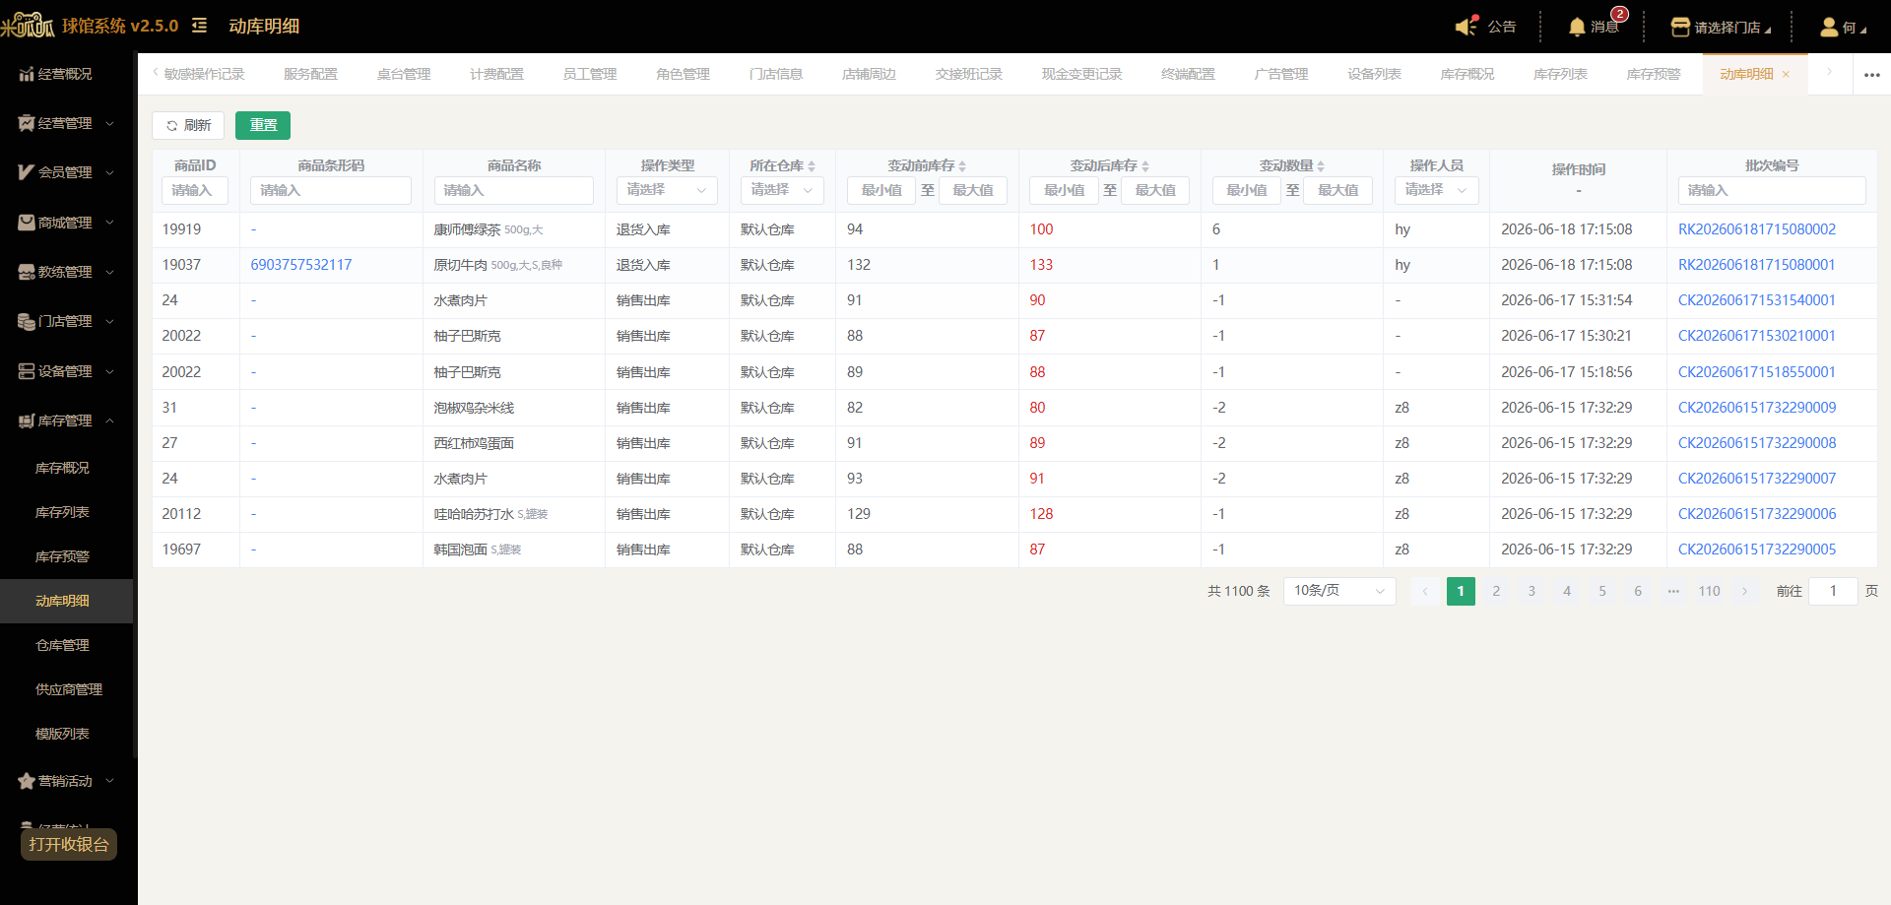Collapse sidebar with the menu fold icon
1891x905 pixels.
coord(199,26)
